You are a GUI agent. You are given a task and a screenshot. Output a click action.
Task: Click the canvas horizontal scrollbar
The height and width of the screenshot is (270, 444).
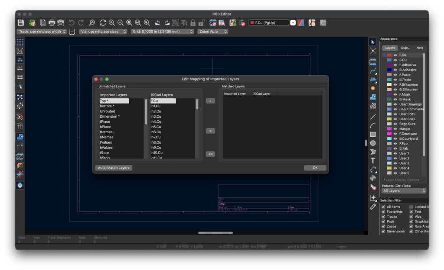(x=215, y=233)
